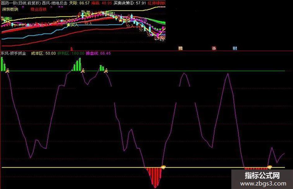293x189 pixels.
Task: Click the gold ingot icon after the large red bars
Action: coord(163,167)
